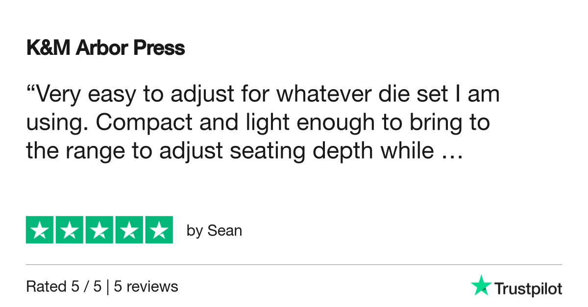Click the word "by" before Sean

point(195,231)
